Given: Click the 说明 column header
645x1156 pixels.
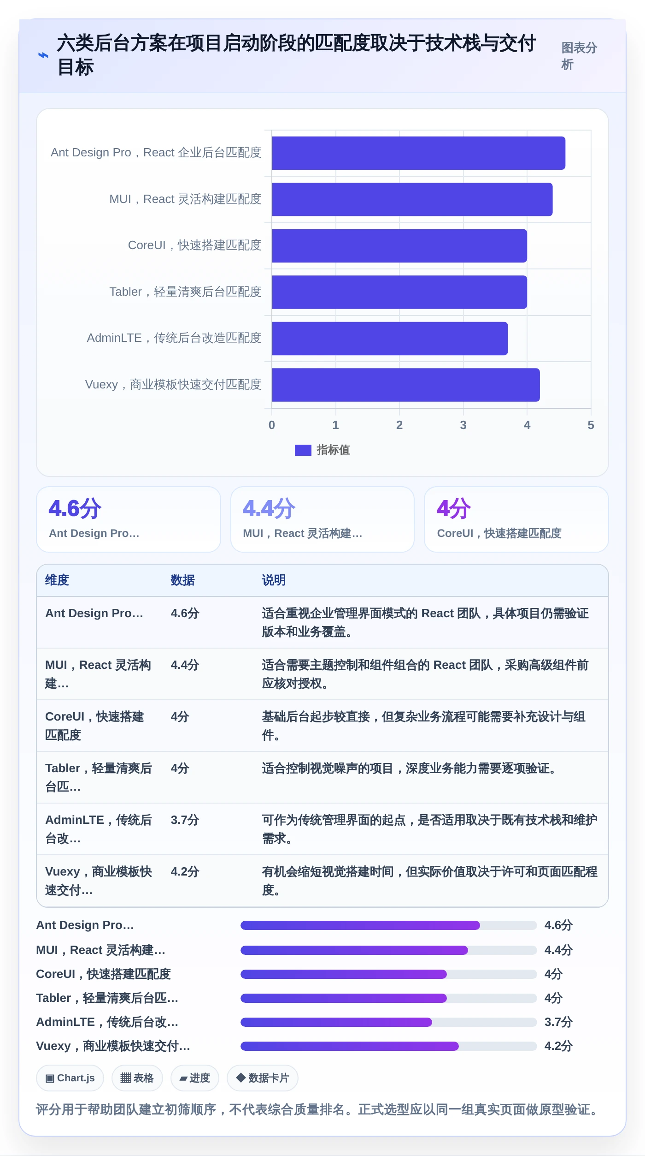Looking at the screenshot, I should (x=274, y=580).
